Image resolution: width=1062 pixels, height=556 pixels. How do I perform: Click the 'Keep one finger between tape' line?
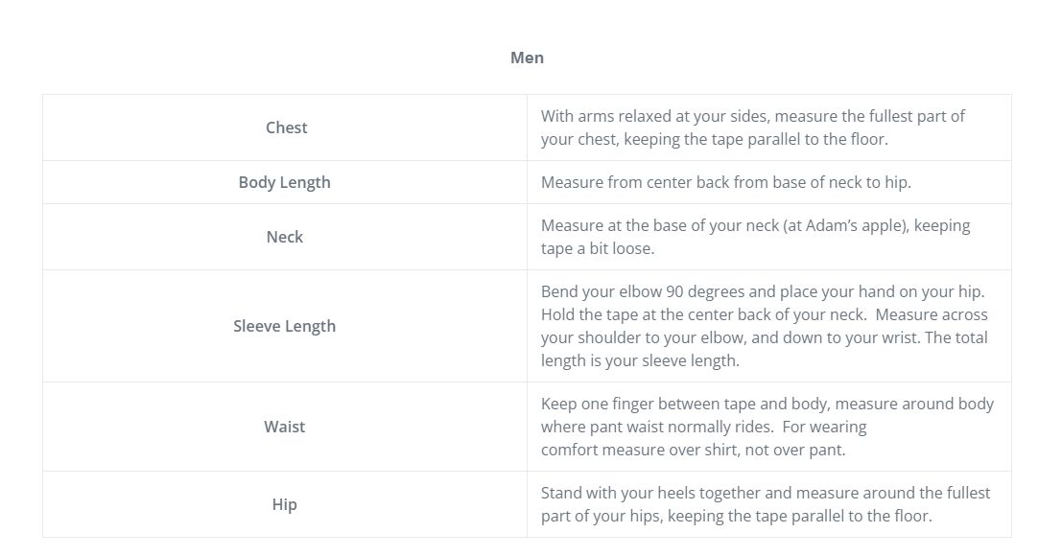coord(767,404)
